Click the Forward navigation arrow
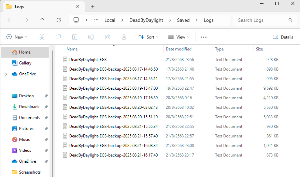 click(x=26, y=20)
